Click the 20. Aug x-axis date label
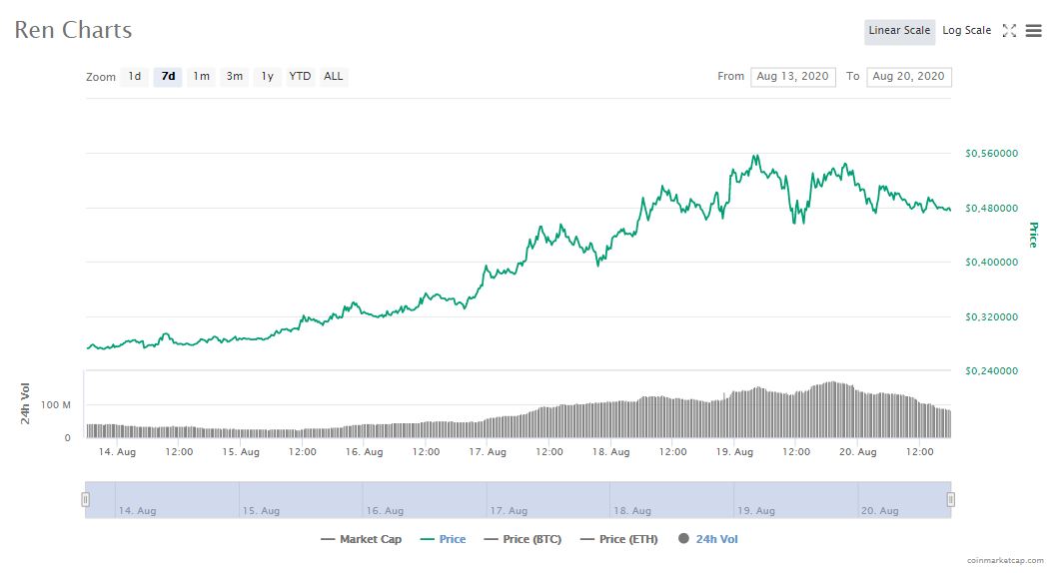 click(858, 452)
